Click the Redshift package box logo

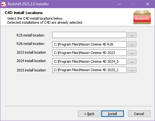point(142,17)
